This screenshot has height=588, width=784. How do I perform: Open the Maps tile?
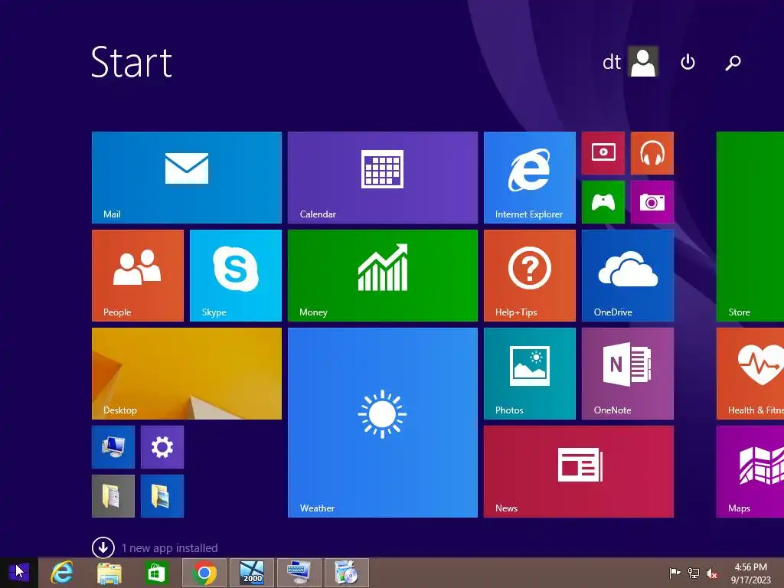tap(750, 472)
